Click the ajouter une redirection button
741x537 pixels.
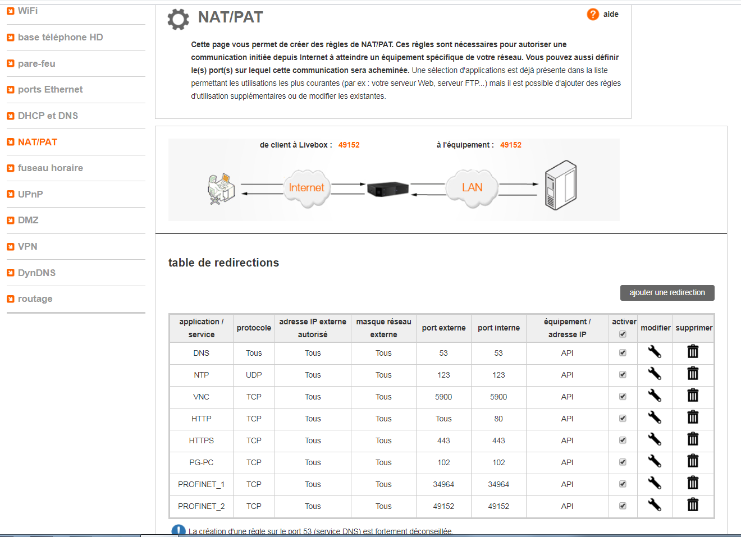(667, 293)
